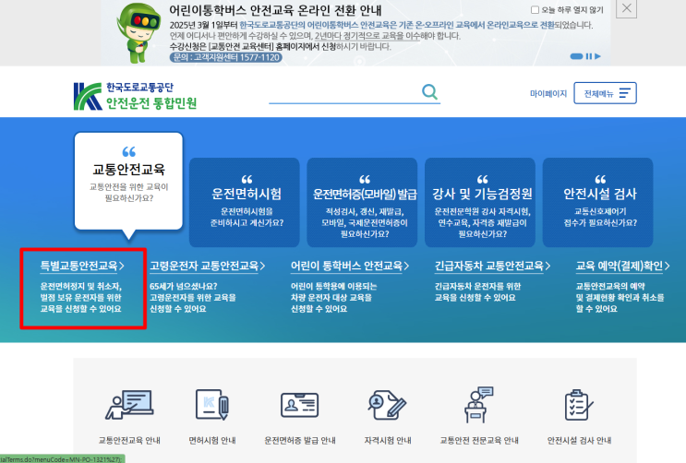This screenshot has width=686, height=463.
Task: Click the 교통안전 전문교육 안내 lecturer icon
Action: tap(479, 405)
